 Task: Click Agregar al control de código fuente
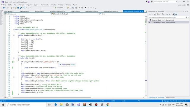click(175, 101)
